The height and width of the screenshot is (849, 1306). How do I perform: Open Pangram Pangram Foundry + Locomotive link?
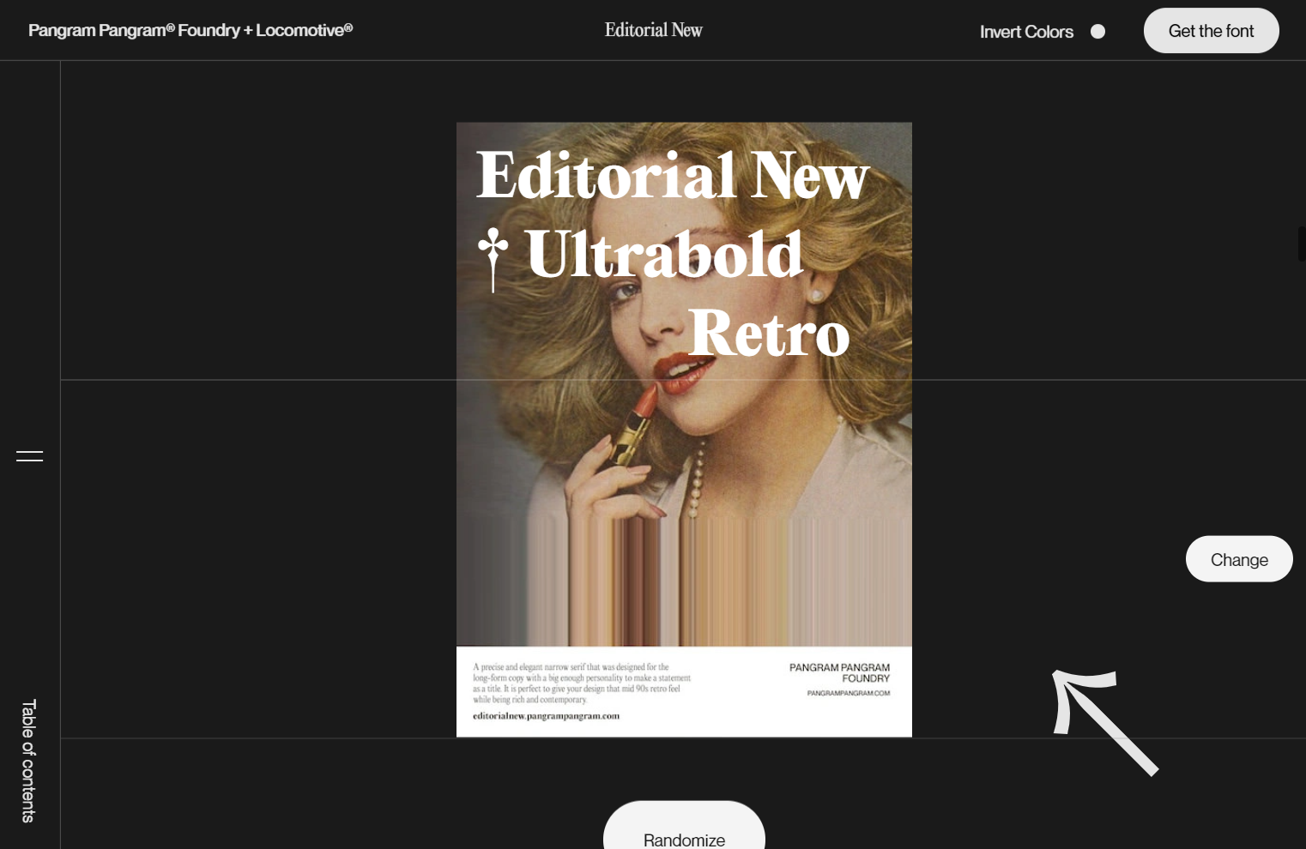coord(190,30)
